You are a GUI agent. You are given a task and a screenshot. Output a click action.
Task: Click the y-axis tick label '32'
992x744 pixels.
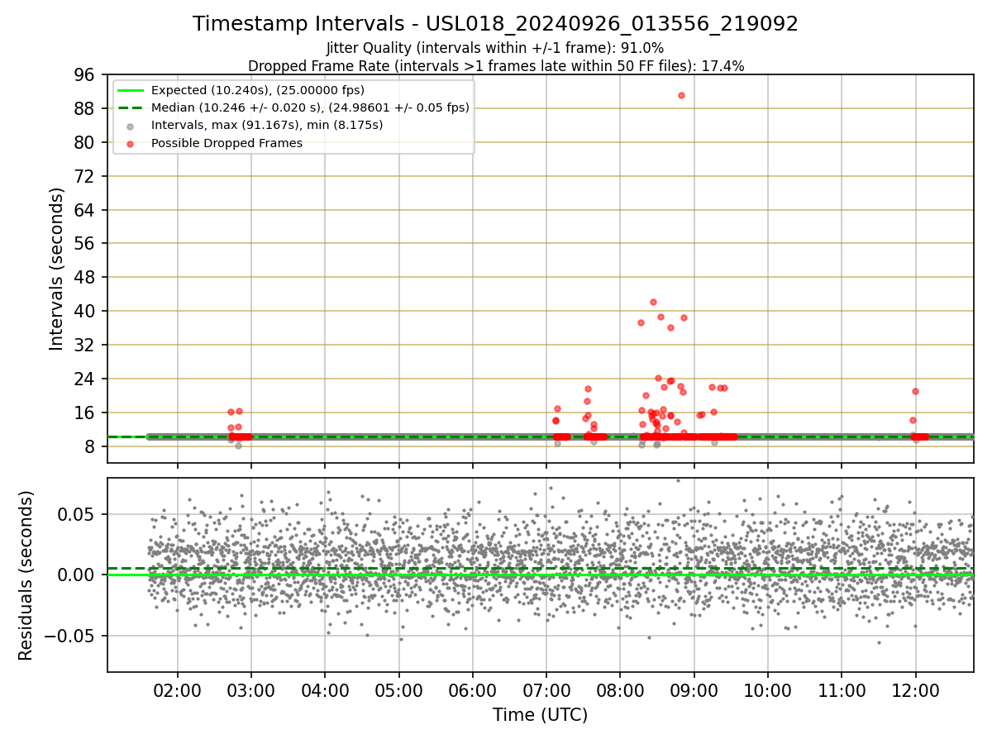click(x=85, y=346)
